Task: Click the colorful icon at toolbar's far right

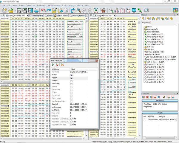Action: tap(175, 10)
